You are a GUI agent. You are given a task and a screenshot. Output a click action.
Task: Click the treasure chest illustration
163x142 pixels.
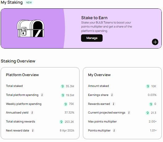[31, 28]
